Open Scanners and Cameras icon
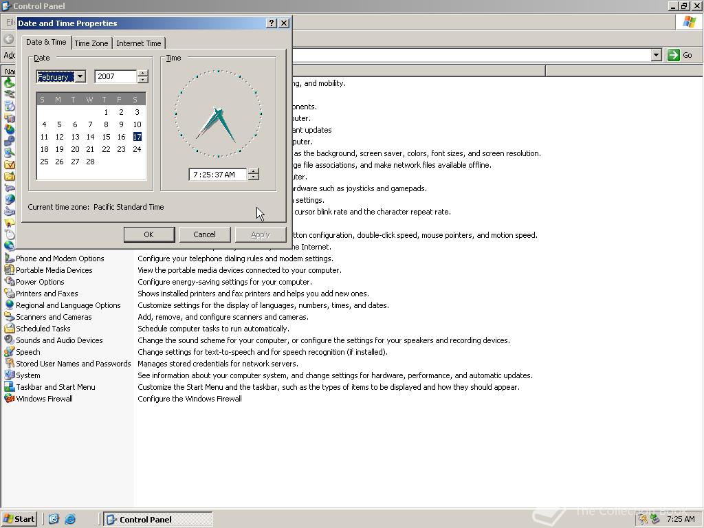704x528 pixels. [x=10, y=316]
